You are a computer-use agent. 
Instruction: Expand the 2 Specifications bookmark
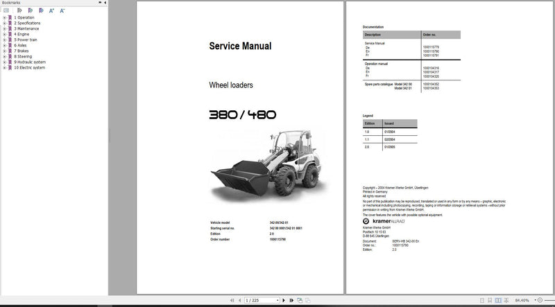tap(4, 23)
